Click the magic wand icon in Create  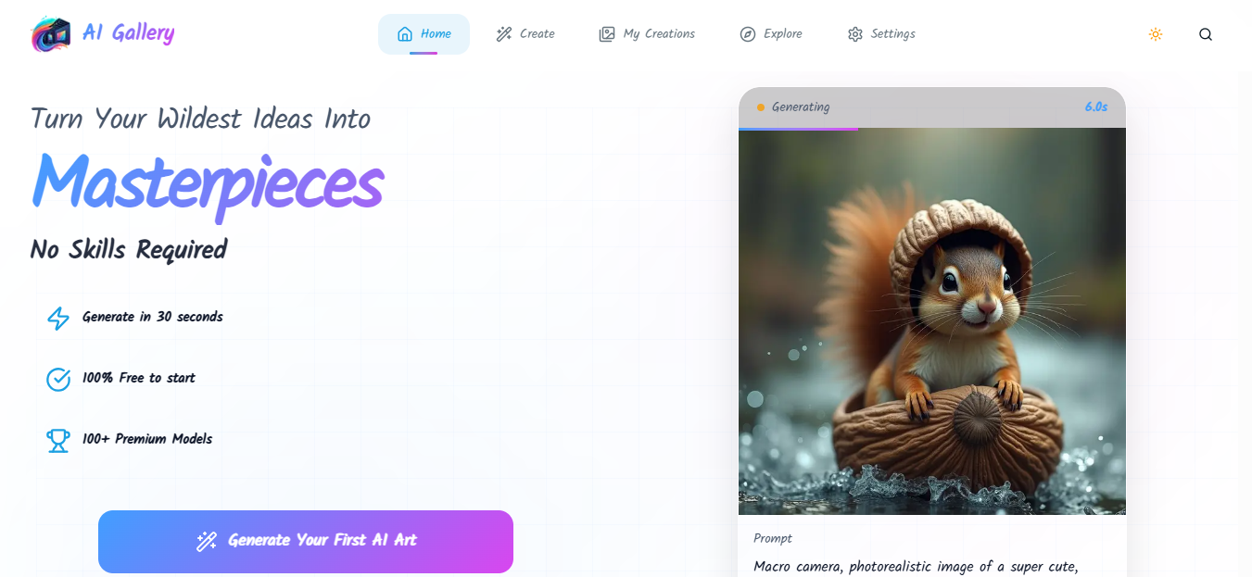click(504, 34)
